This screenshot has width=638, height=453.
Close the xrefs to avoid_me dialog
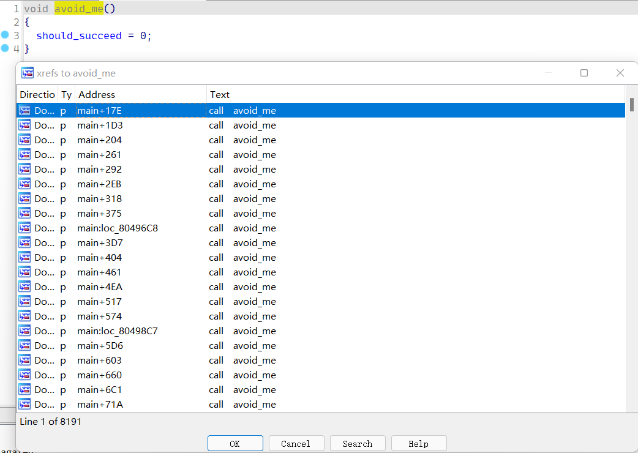(x=620, y=73)
